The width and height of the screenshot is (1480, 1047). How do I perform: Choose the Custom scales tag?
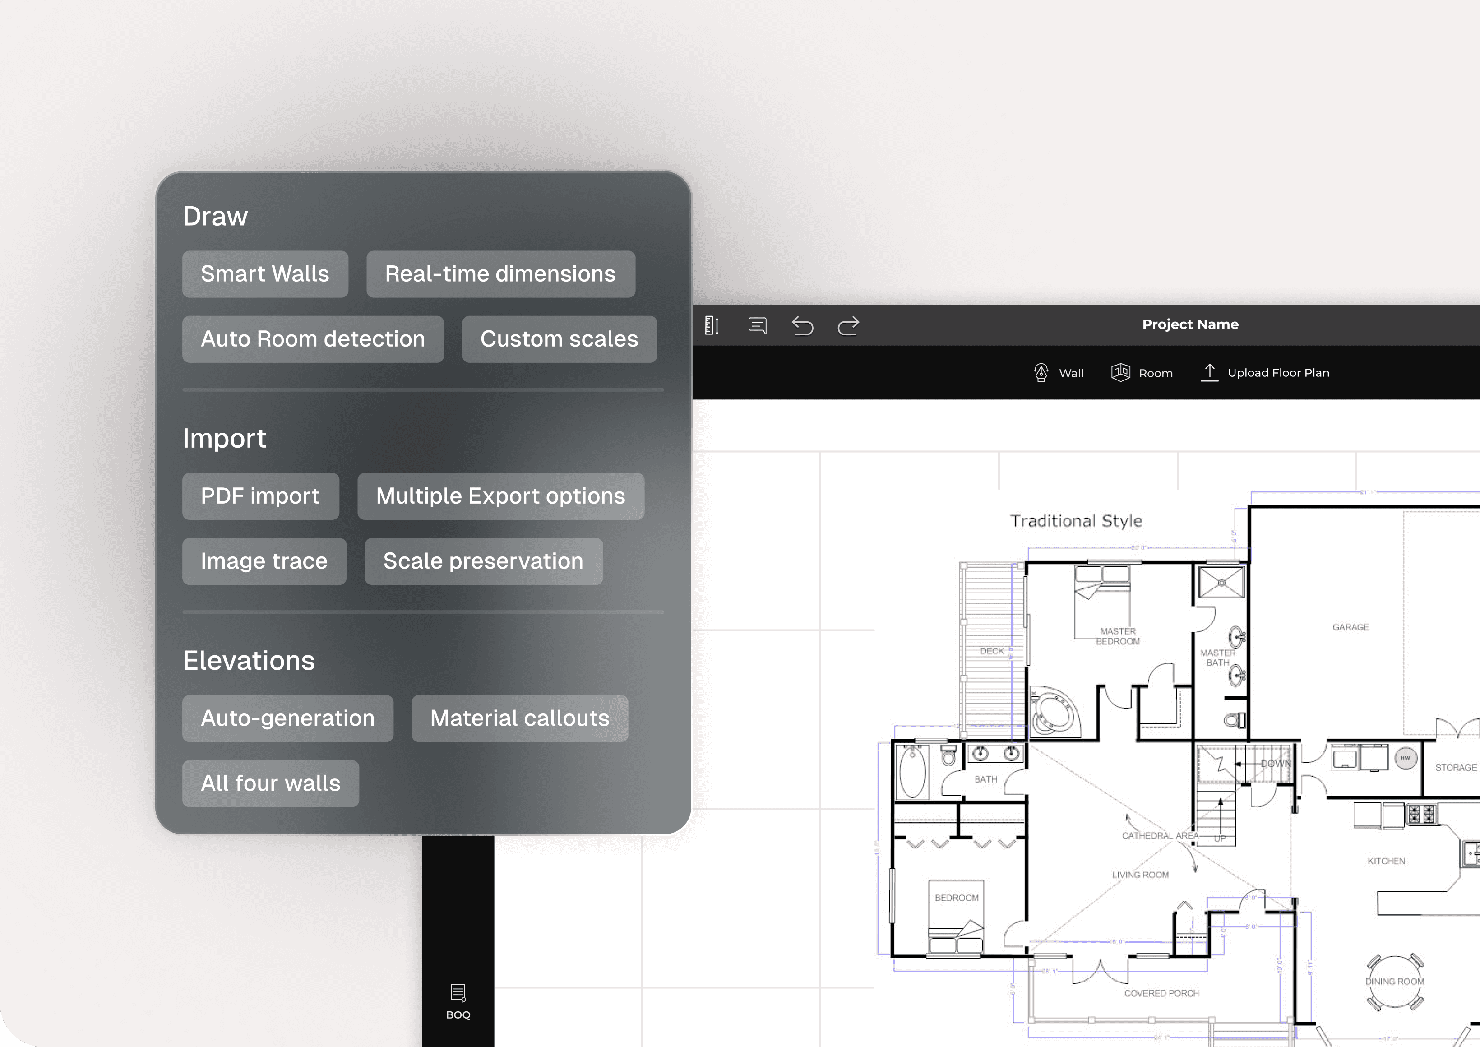(559, 339)
